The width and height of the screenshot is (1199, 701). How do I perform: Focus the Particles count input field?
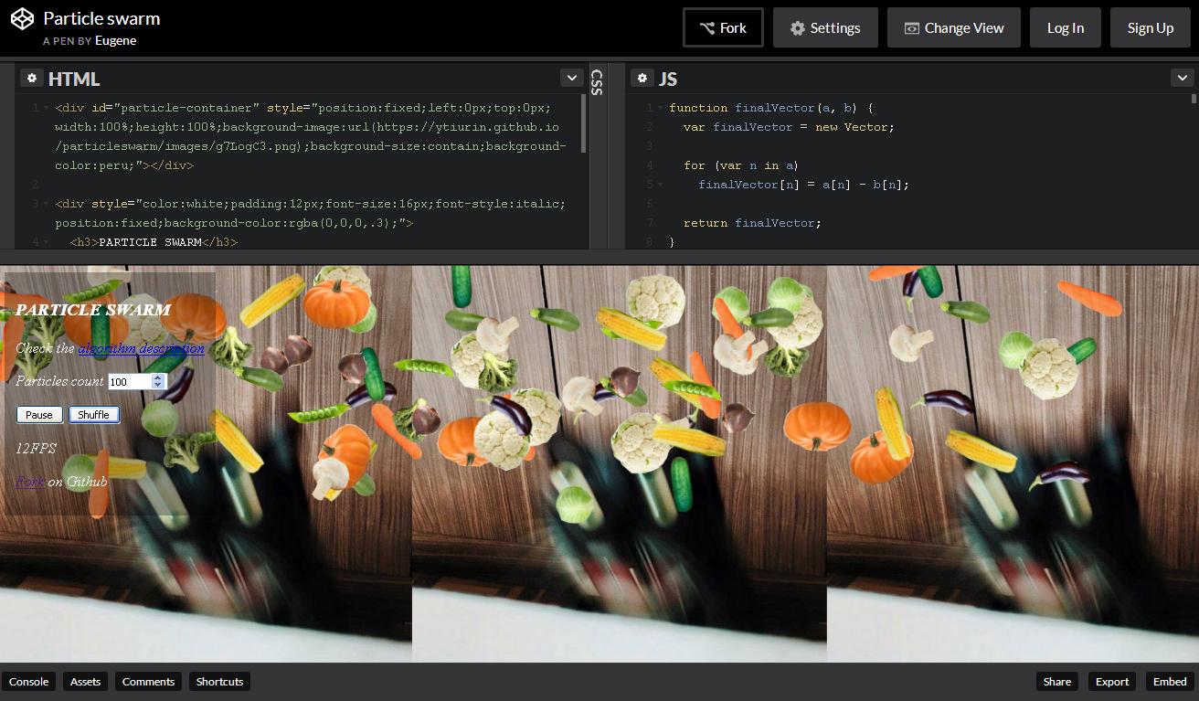131,381
